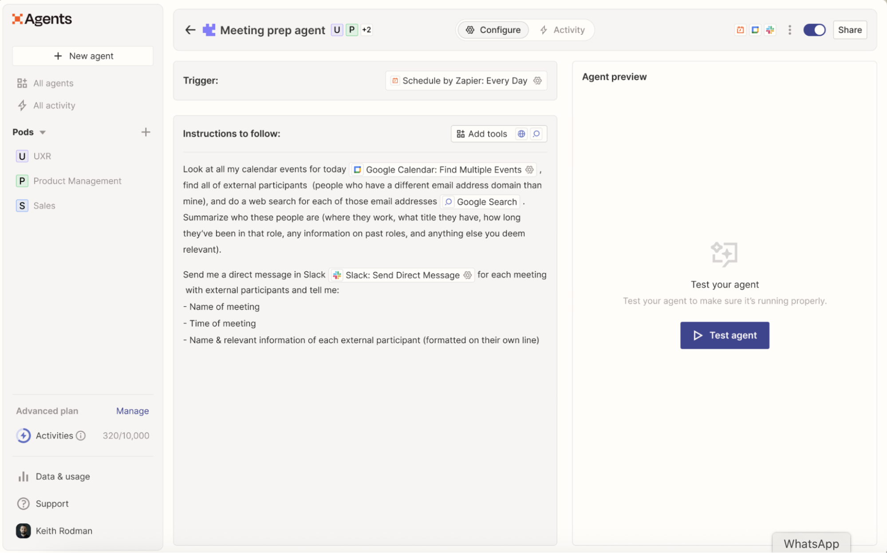Switch to the Activity tab
887x553 pixels.
tap(562, 30)
